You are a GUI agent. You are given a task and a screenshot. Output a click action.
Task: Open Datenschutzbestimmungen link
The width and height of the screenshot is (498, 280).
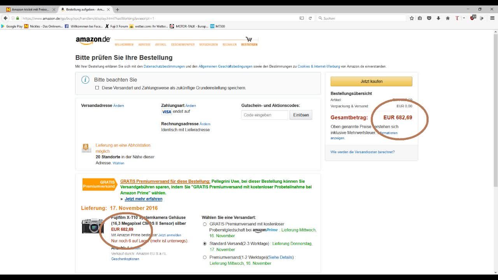(x=164, y=66)
